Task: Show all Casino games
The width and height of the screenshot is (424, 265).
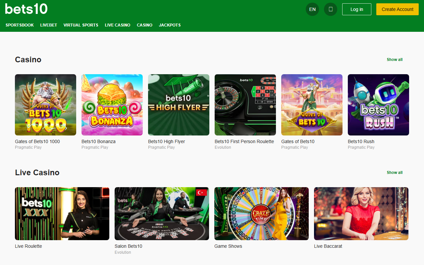Action: coord(395,60)
